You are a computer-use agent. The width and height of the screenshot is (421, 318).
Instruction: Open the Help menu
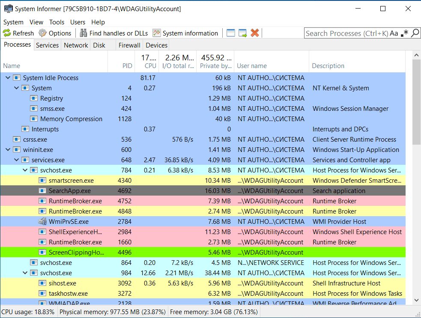(x=98, y=22)
